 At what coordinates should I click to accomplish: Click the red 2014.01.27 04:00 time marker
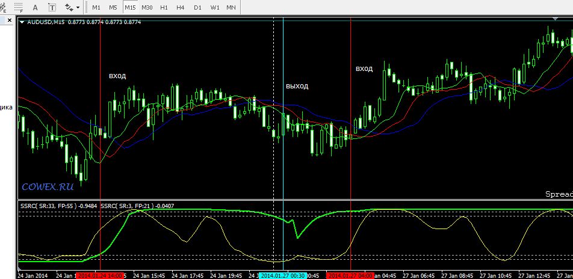point(350,276)
